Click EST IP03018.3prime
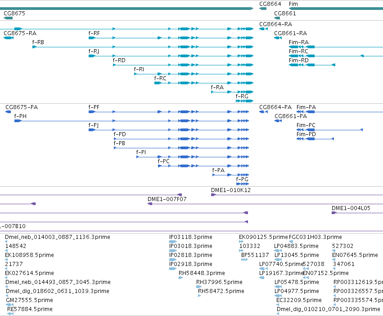 pos(190,246)
